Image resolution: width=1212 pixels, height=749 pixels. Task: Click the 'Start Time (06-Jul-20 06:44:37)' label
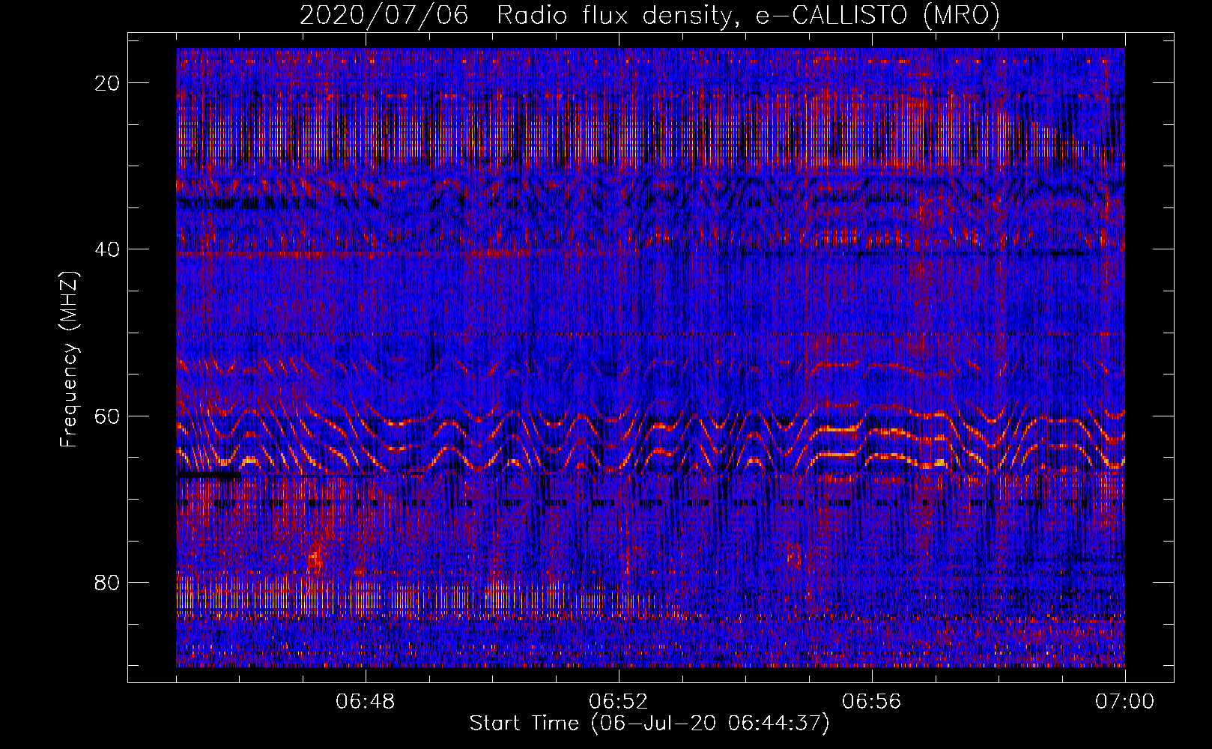[649, 724]
